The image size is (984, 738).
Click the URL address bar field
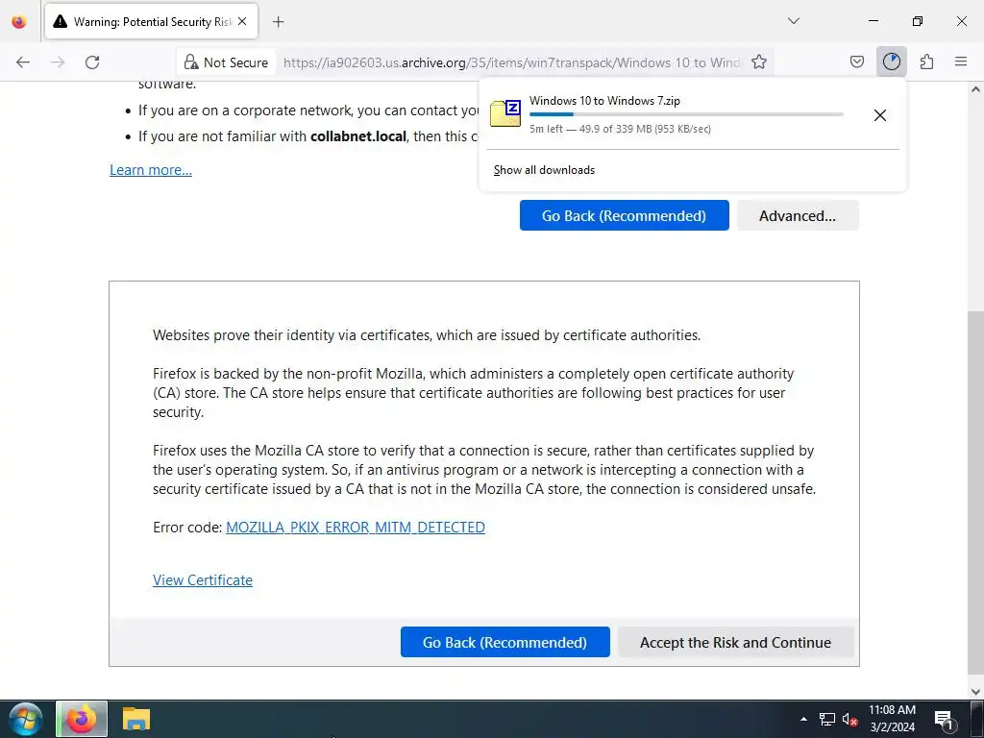[x=511, y=62]
